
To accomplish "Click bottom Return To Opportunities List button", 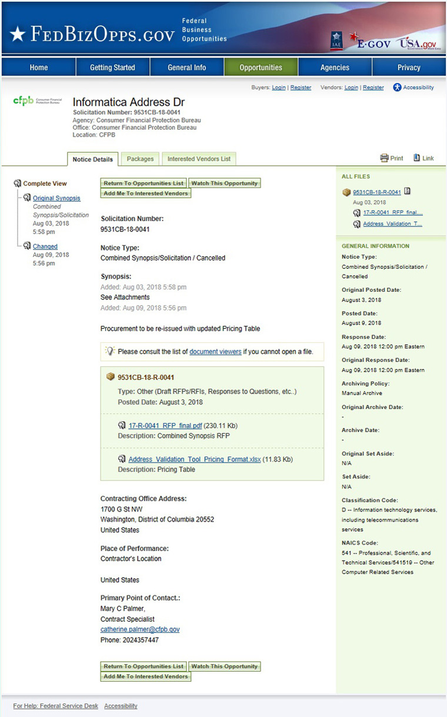I will click(x=144, y=666).
